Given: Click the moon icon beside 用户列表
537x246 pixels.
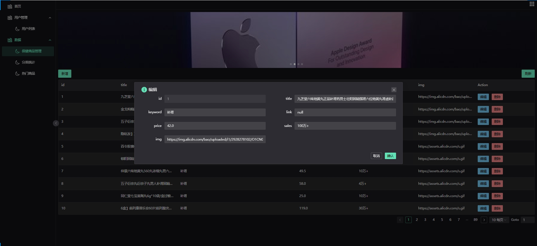Looking at the screenshot, I should point(17,29).
